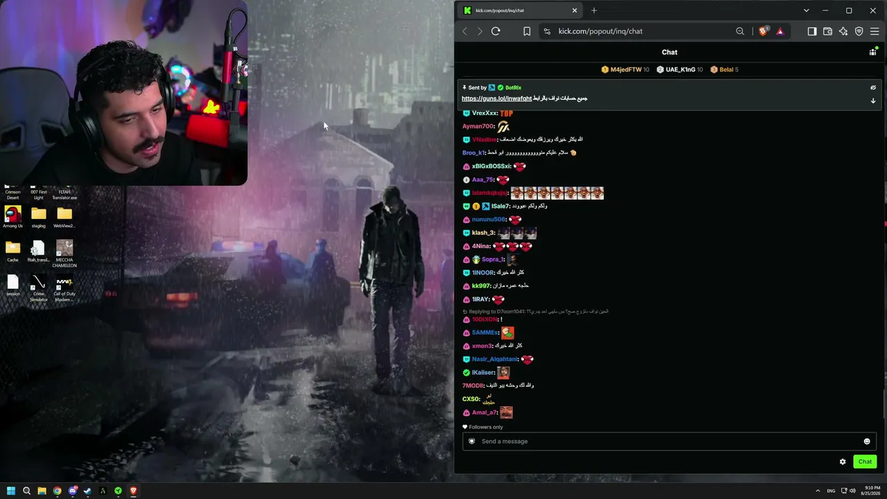The width and height of the screenshot is (887, 499).
Task: Open BotRix user profile
Action: [x=513, y=88]
